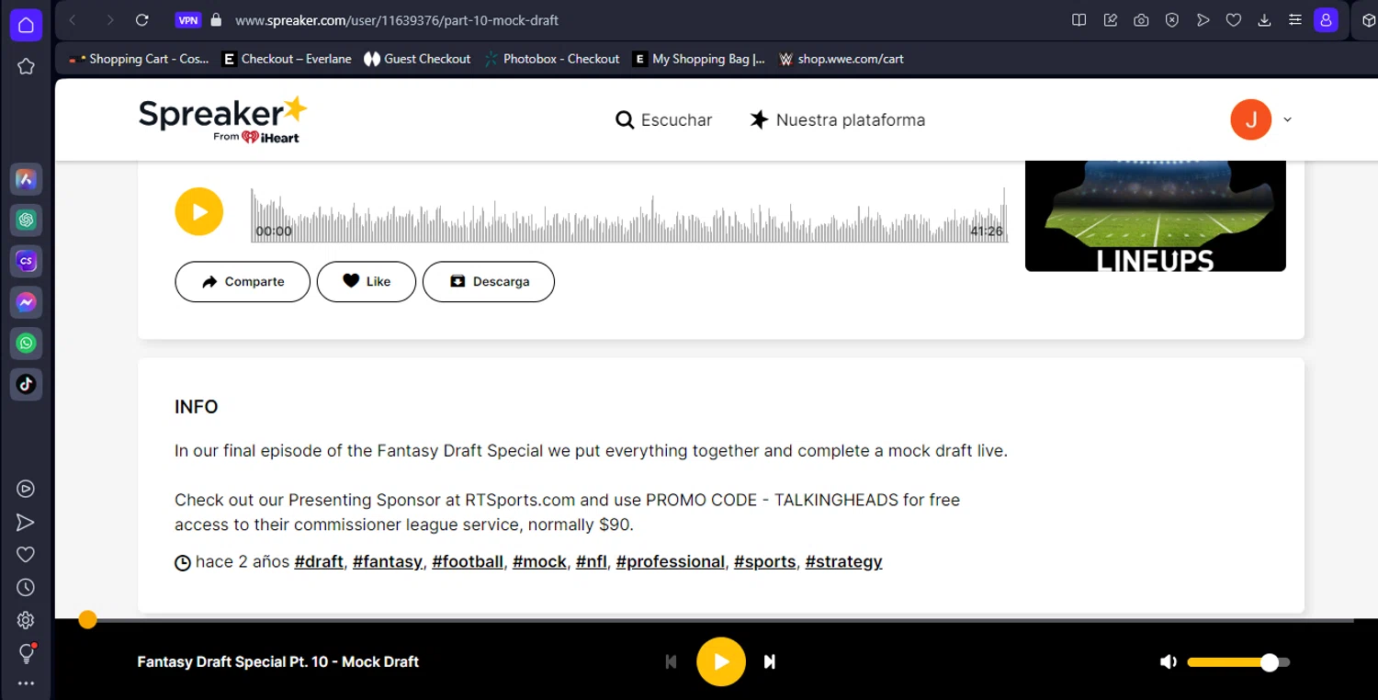The image size is (1378, 700).
Task: Click the player bar episode title
Action: point(278,661)
